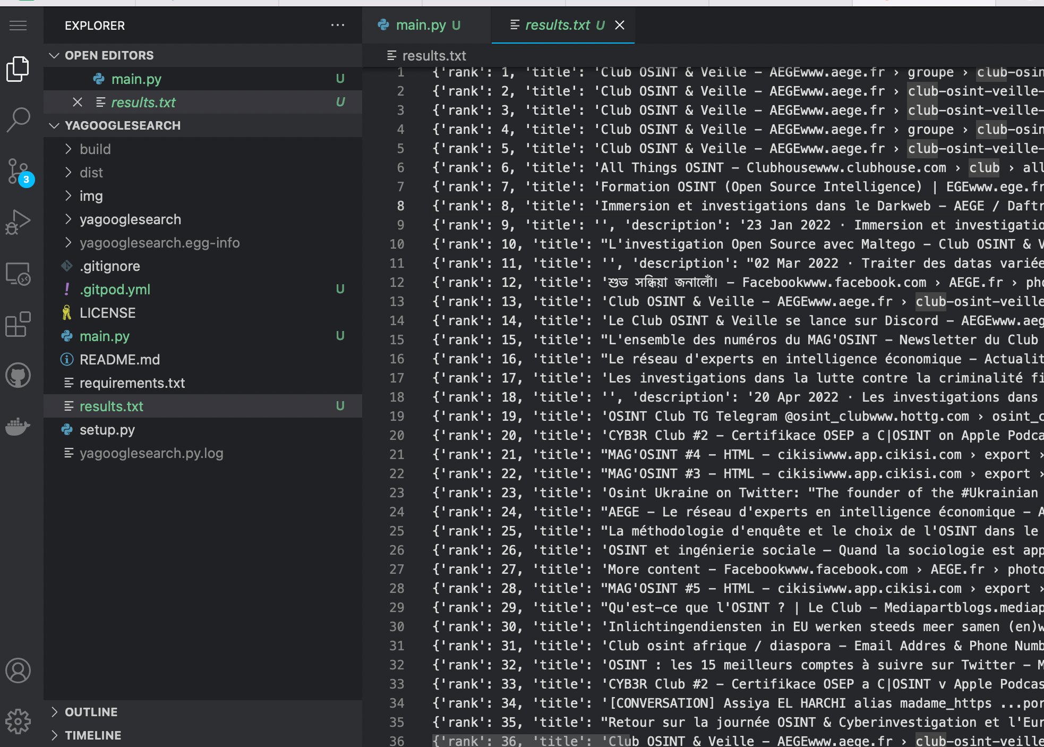
Task: Click the hamburger application menu
Action: [x=18, y=26]
